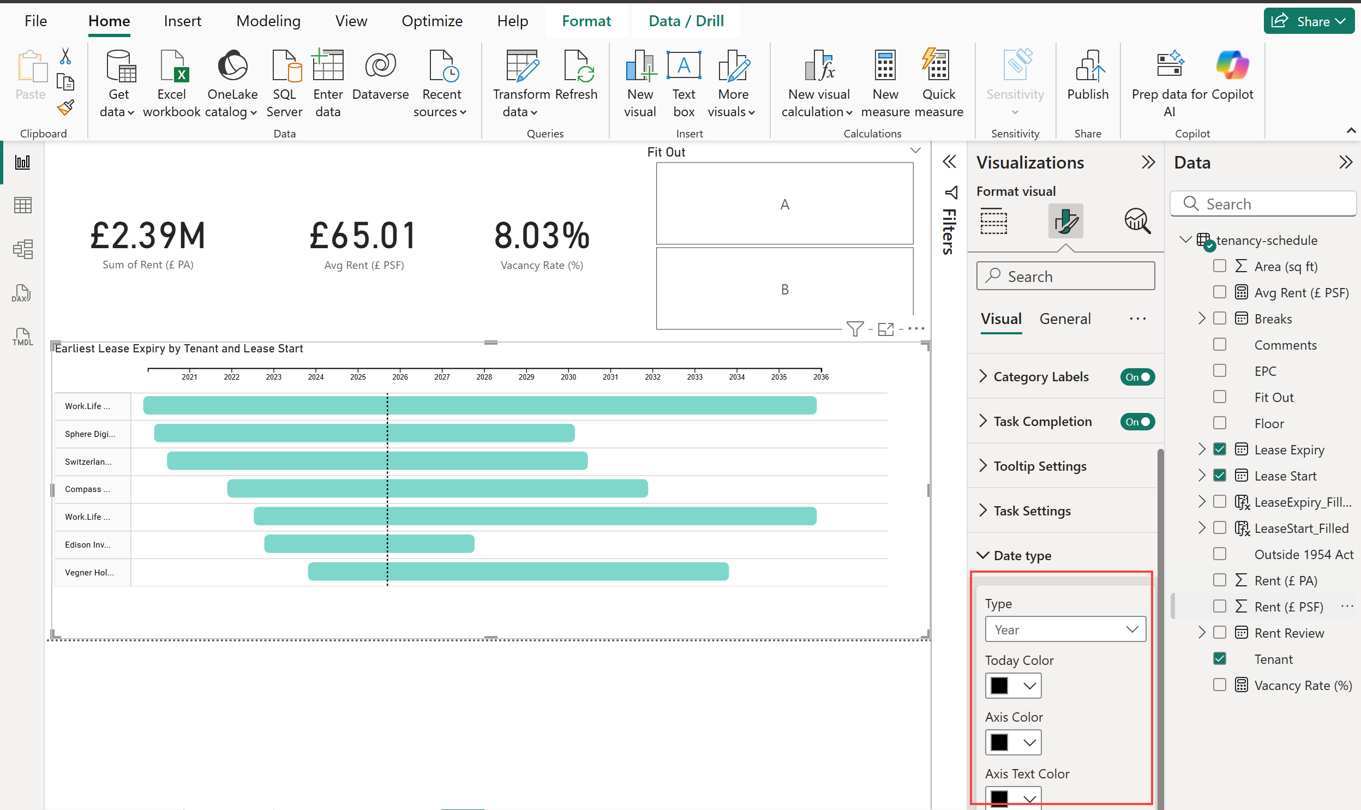Switch to Model view in left sidebar
The width and height of the screenshot is (1361, 810).
pyautogui.click(x=22, y=249)
